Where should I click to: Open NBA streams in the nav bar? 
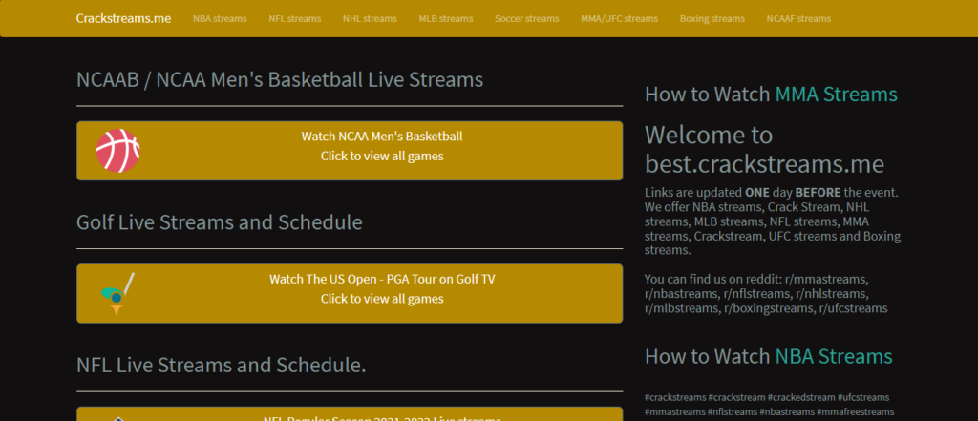[x=220, y=19]
